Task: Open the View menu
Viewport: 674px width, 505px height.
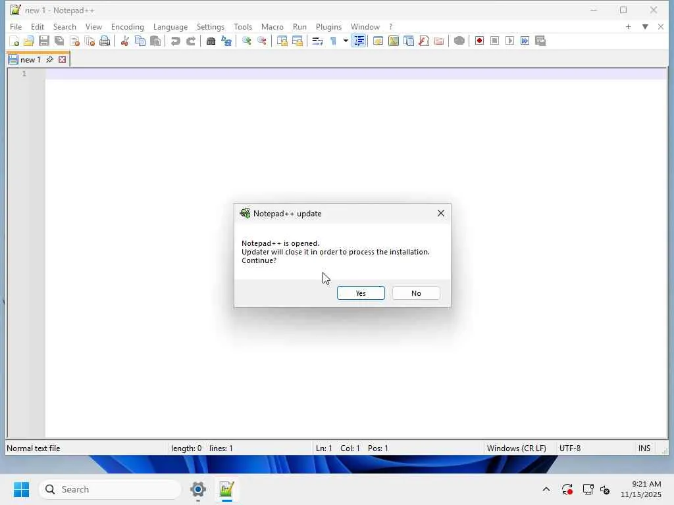Action: 93,26
